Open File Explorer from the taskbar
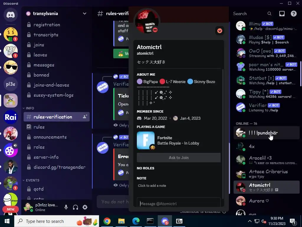The image size is (302, 227). click(x=121, y=221)
